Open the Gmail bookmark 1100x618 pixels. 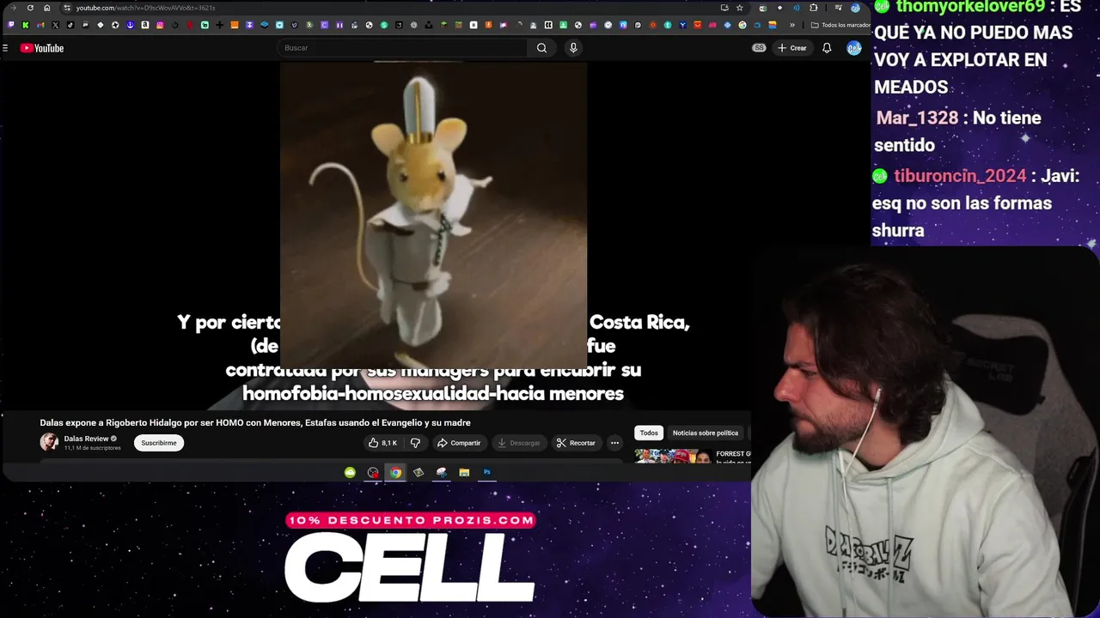(40, 25)
